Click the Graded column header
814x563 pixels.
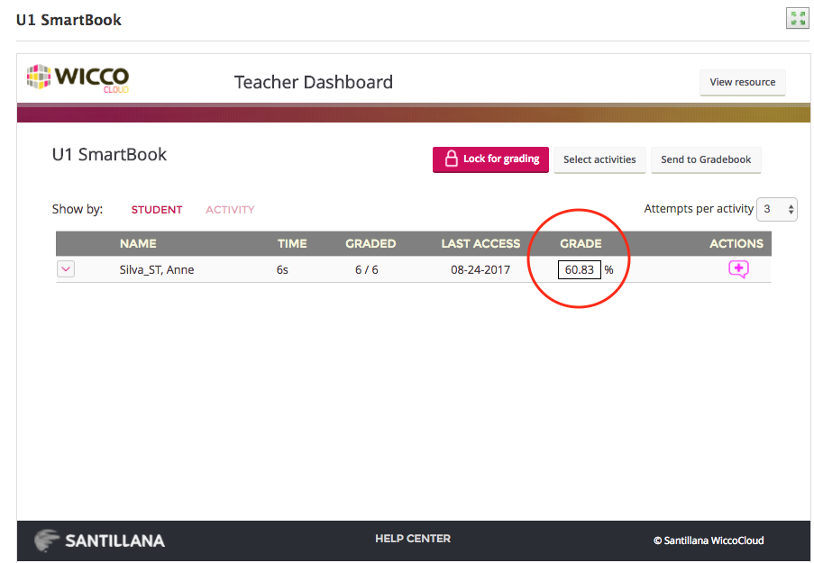click(370, 243)
